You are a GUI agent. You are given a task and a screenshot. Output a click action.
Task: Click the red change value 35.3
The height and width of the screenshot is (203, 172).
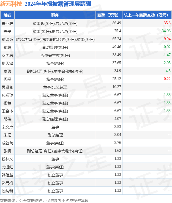(167, 23)
